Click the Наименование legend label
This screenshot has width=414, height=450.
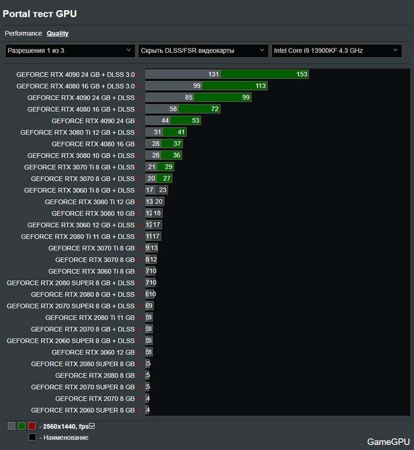[66, 438]
